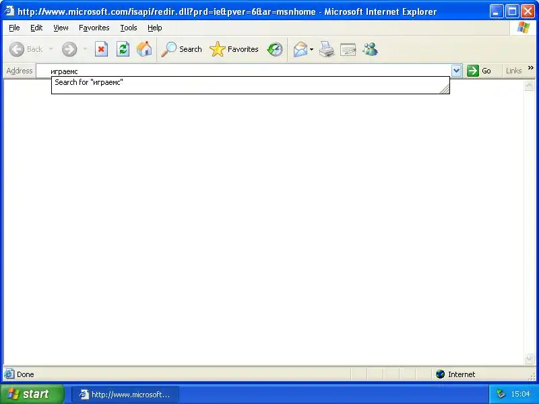539x404 pixels.
Task: Open the Messenger people icon
Action: pos(370,49)
